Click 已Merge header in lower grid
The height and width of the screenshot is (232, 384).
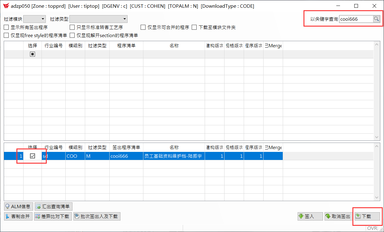coord(273,147)
